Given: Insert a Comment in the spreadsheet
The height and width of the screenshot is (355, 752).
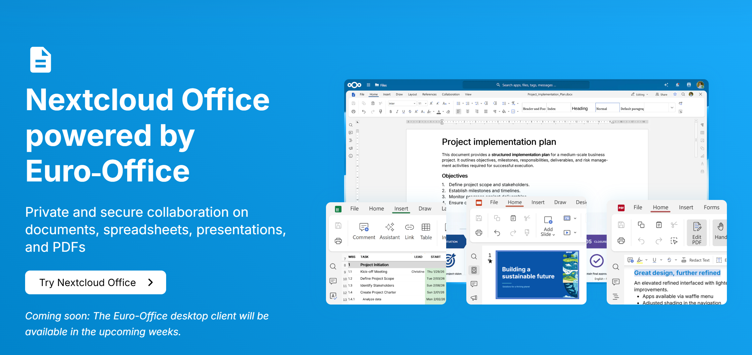Looking at the screenshot, I should (x=364, y=231).
